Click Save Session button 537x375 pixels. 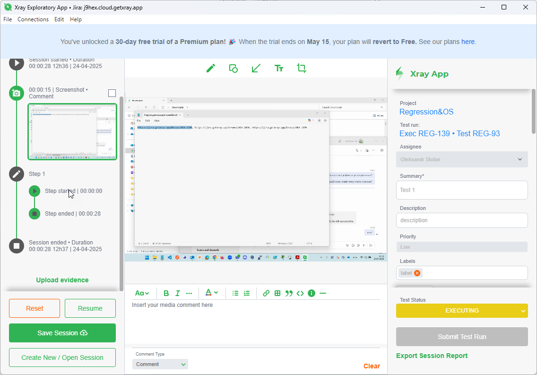tap(62, 333)
